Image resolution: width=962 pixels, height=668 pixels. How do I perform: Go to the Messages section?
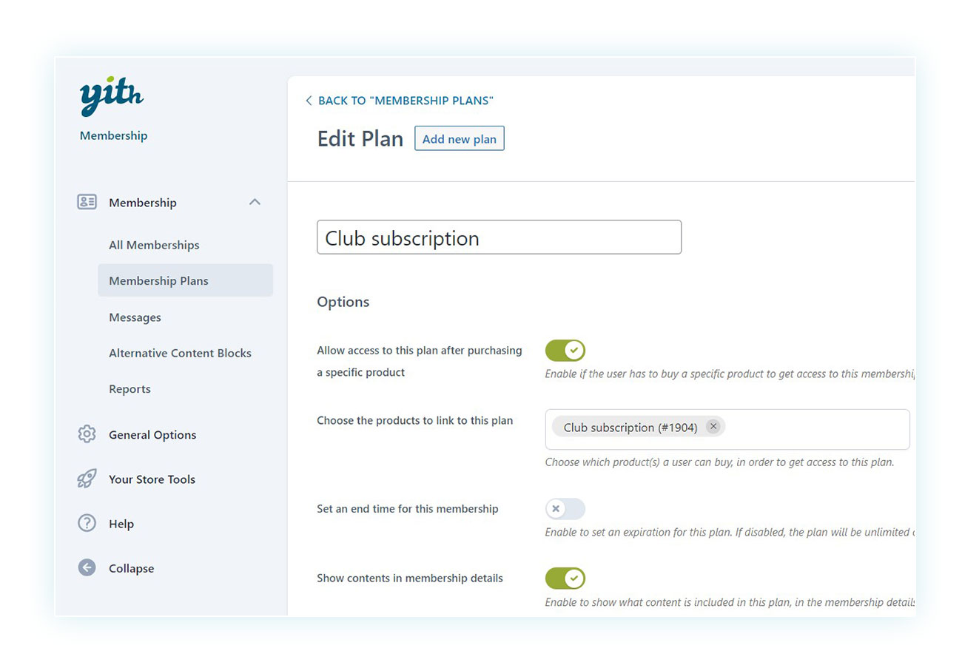135,317
